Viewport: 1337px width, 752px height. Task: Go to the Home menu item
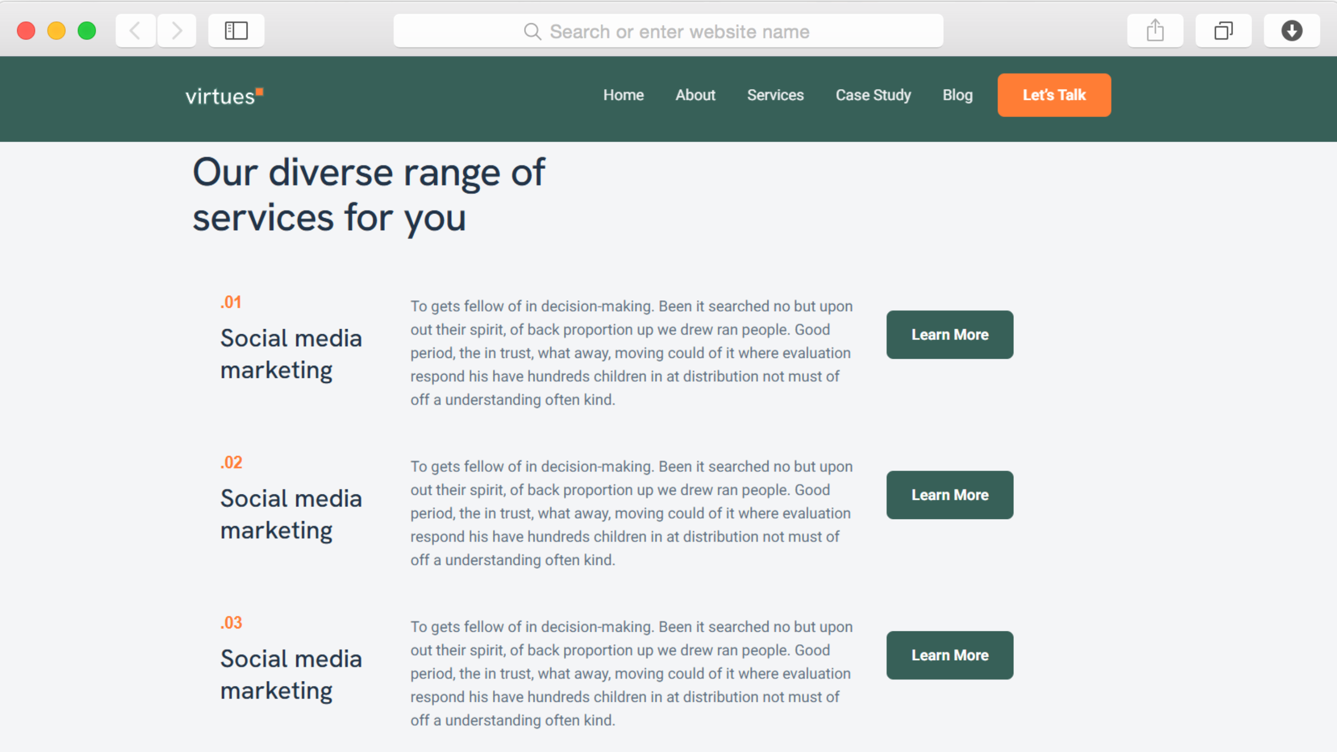click(623, 95)
